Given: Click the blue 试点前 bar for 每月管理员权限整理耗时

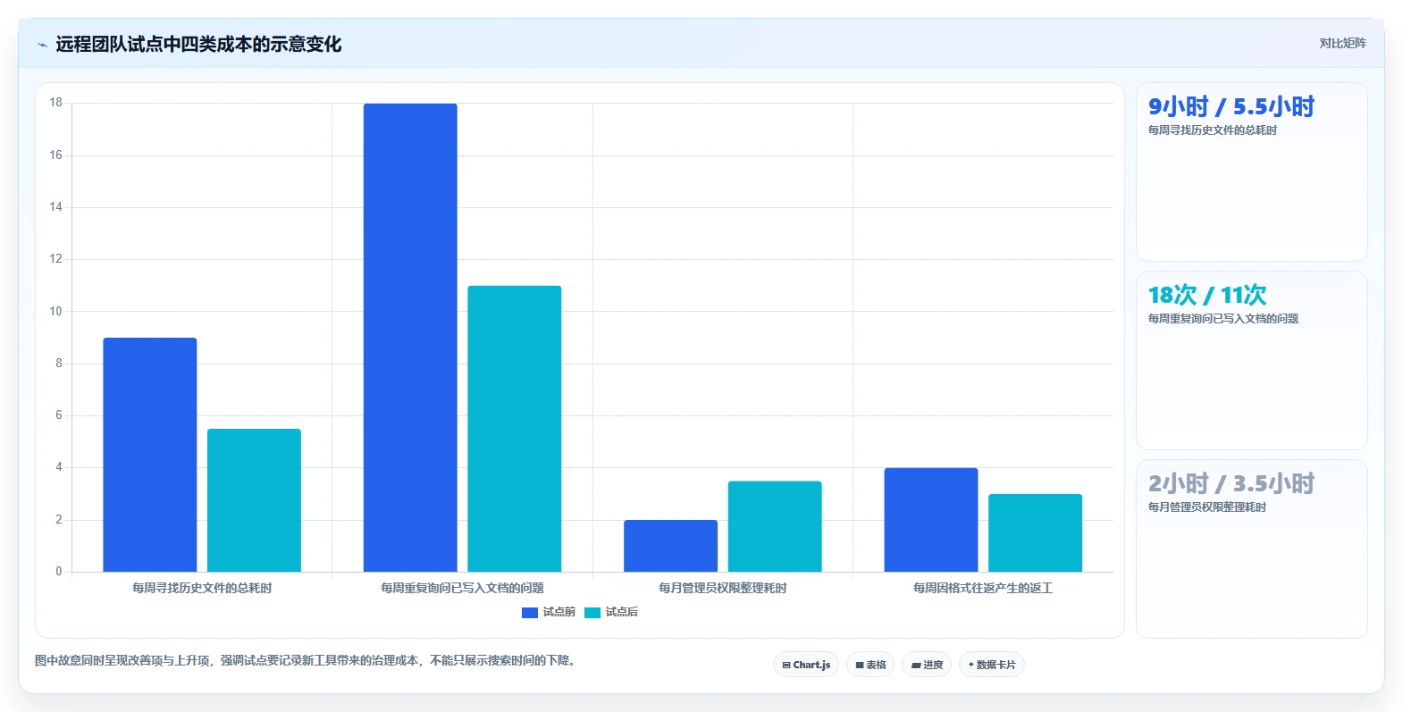Looking at the screenshot, I should point(670,546).
